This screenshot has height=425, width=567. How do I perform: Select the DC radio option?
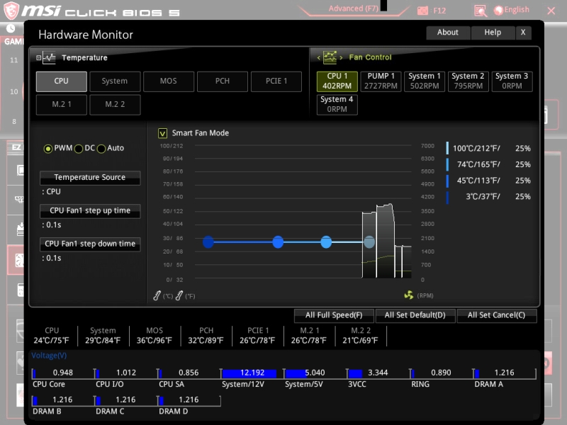click(x=79, y=149)
